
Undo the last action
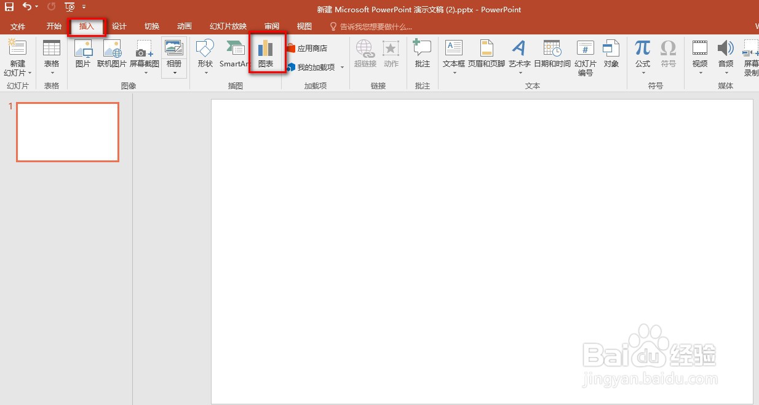(x=26, y=7)
